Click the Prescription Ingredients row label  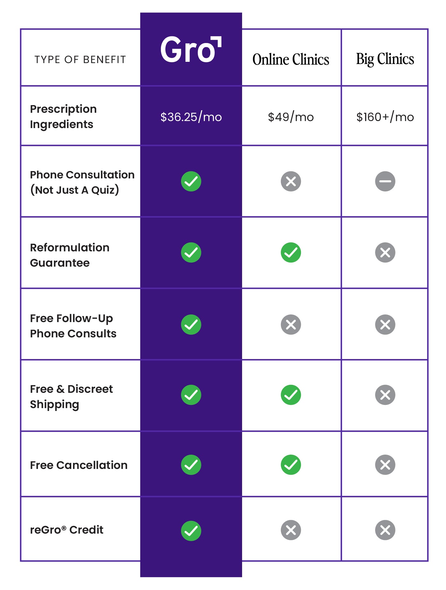click(63, 117)
